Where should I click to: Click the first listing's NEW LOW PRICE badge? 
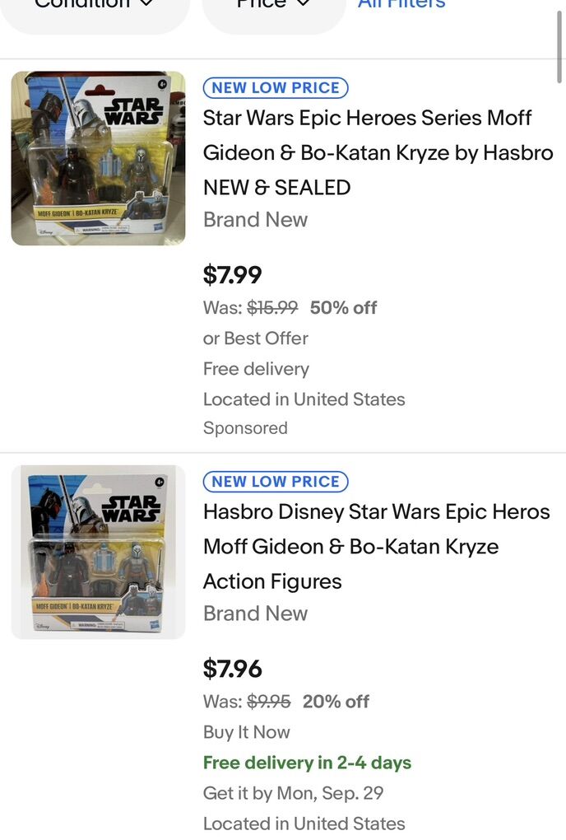point(276,88)
